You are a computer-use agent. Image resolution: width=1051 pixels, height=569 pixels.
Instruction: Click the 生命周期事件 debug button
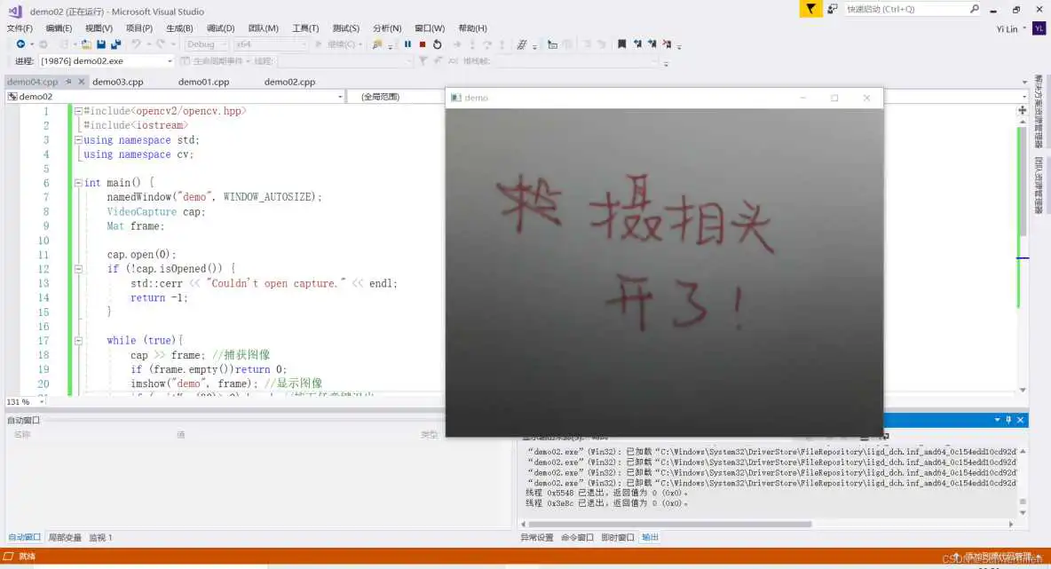pyautogui.click(x=213, y=60)
